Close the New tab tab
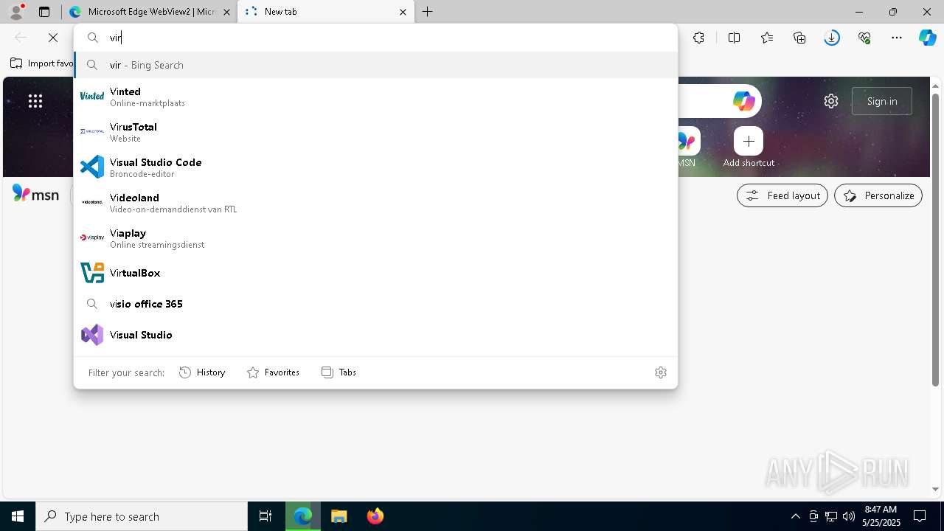The image size is (944, 531). [403, 12]
